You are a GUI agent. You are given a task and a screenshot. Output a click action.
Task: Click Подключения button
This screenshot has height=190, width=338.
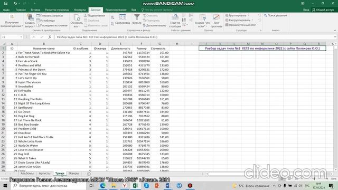click(94, 15)
